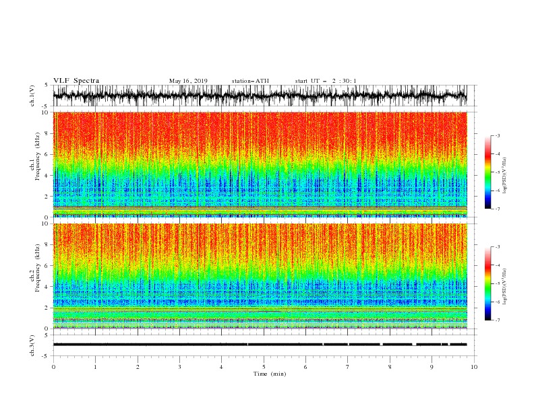Click the '1' tick on the time axis

95,367
